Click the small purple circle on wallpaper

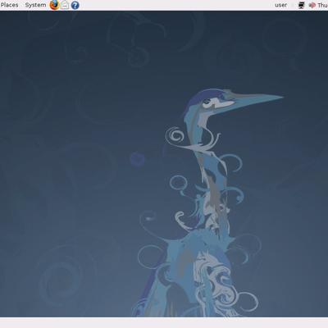pyautogui.click(x=137, y=159)
